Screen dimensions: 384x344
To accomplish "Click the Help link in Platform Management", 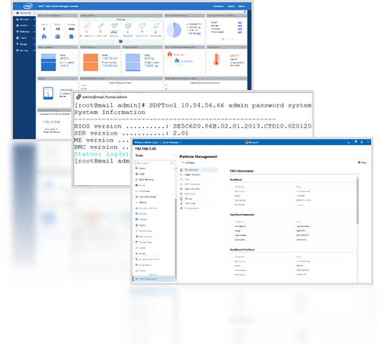I will click(x=362, y=163).
